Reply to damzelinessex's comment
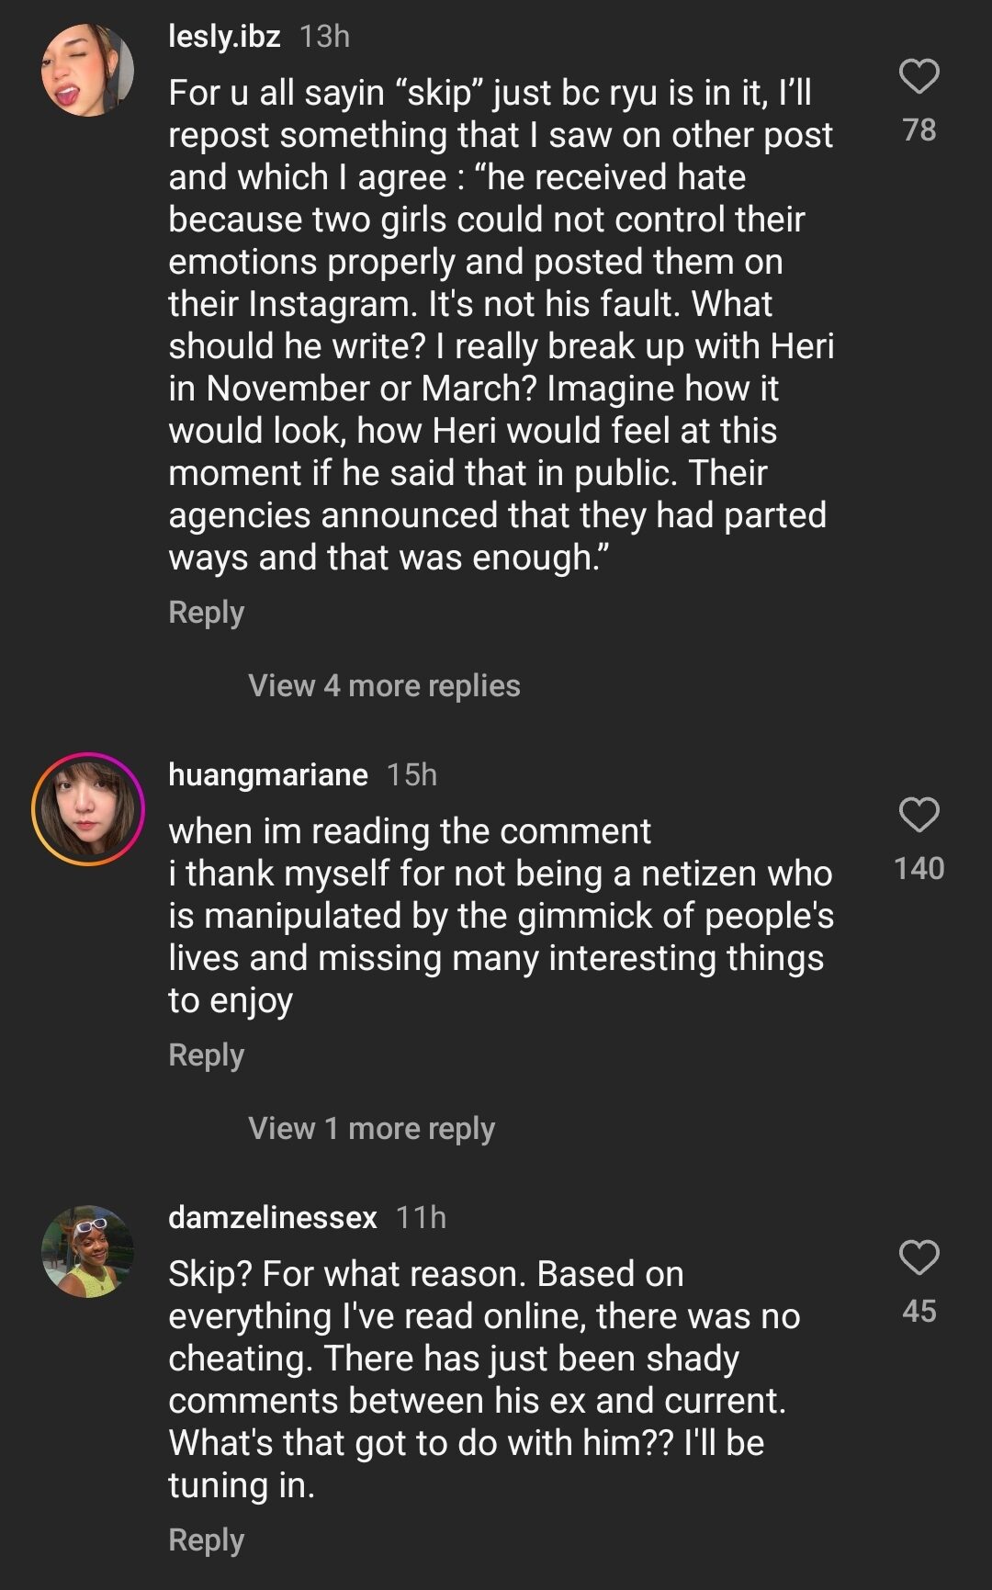The image size is (992, 1590). click(206, 1540)
